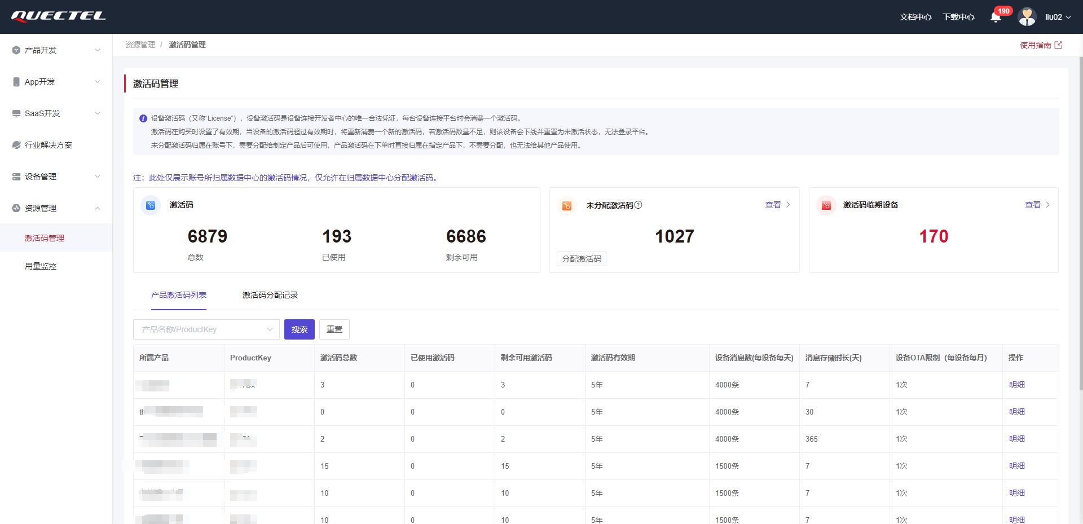Click the SaaS开发 sidebar icon
The width and height of the screenshot is (1083, 524).
[x=16, y=113]
